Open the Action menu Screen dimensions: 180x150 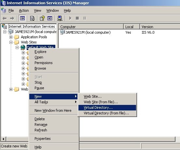(x=24, y=10)
